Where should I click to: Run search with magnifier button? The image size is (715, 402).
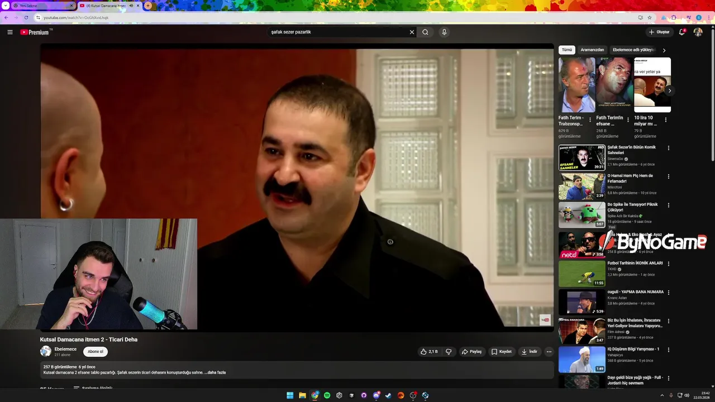(425, 32)
